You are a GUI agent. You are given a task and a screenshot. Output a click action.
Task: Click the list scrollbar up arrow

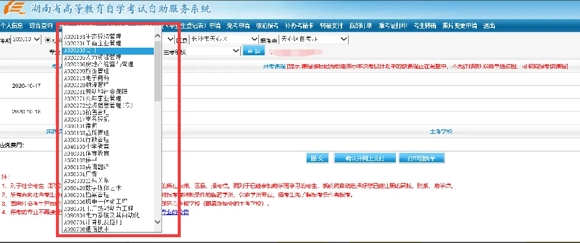click(157, 36)
